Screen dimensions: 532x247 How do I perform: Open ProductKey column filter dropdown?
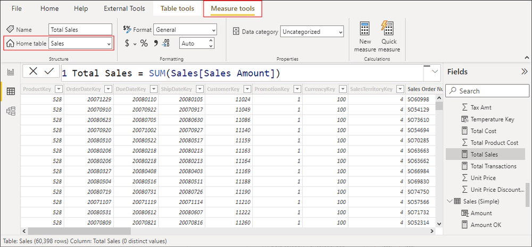tap(59, 89)
